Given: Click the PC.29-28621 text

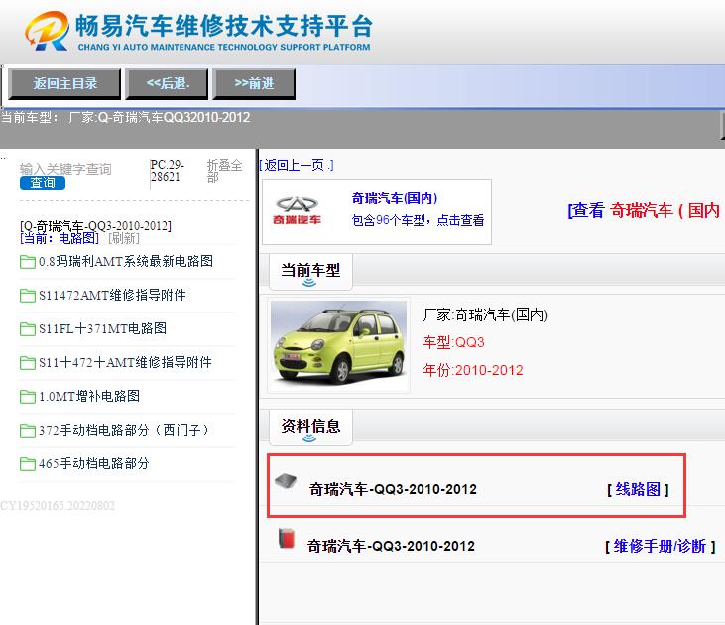Looking at the screenshot, I should coord(167,171).
